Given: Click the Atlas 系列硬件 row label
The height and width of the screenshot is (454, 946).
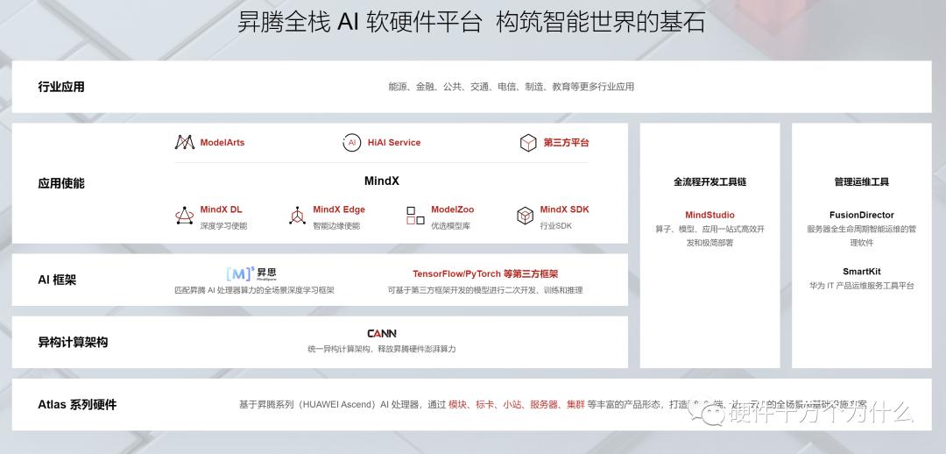Looking at the screenshot, I should pos(76,405).
